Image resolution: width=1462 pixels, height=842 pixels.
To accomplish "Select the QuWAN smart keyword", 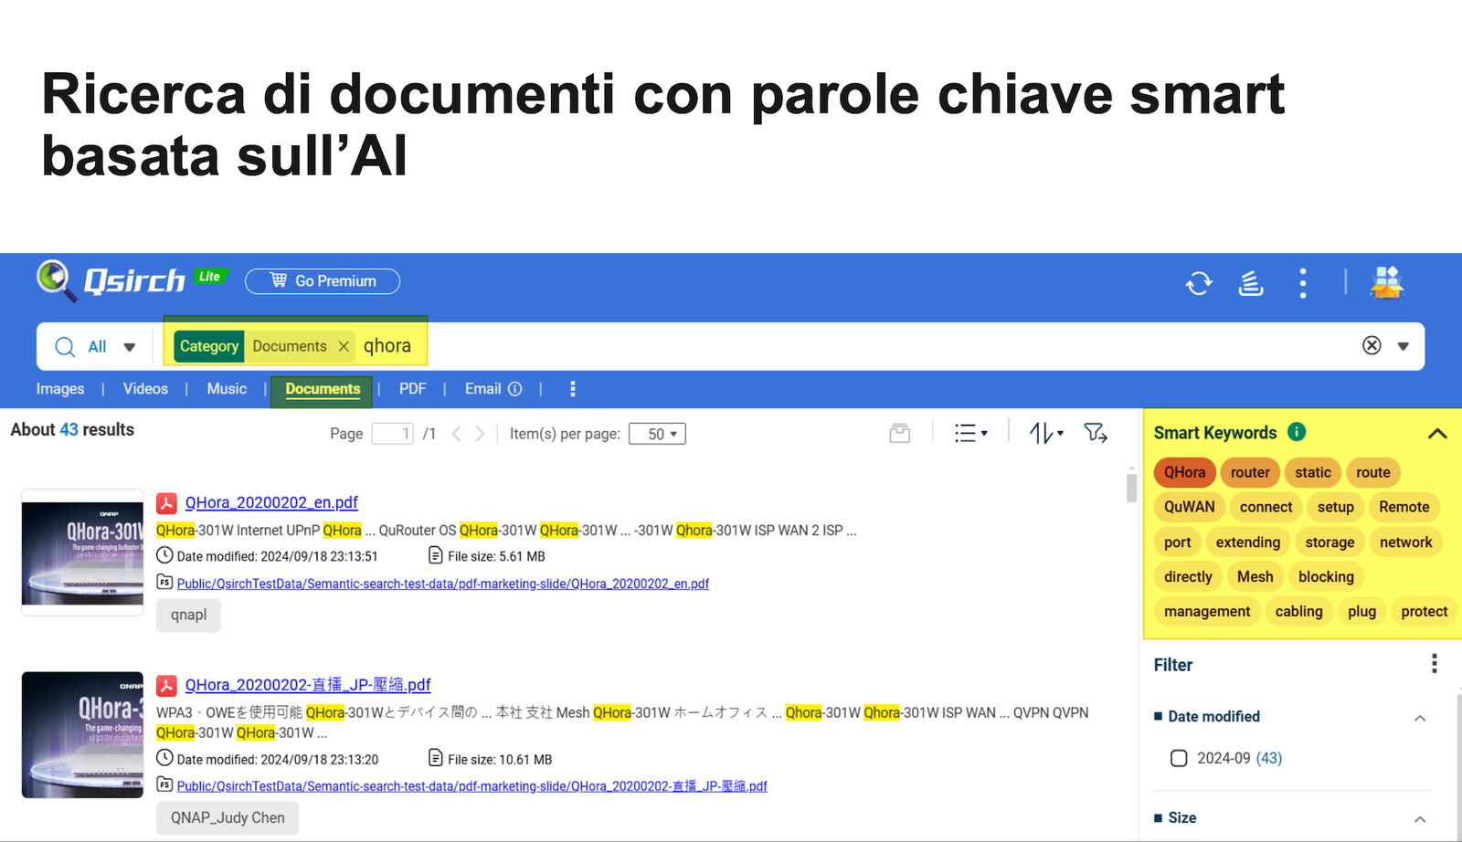I will [1190, 507].
